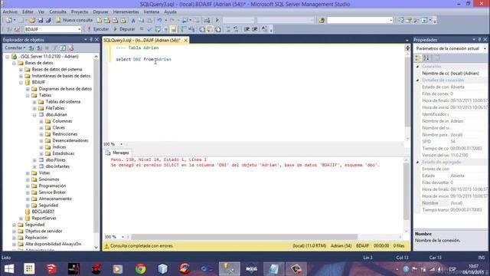
Task: Click the Cut scissors icon
Action: pos(133,21)
